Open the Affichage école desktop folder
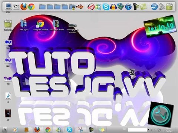Viewport: 178px width, 133px height. (56, 25)
